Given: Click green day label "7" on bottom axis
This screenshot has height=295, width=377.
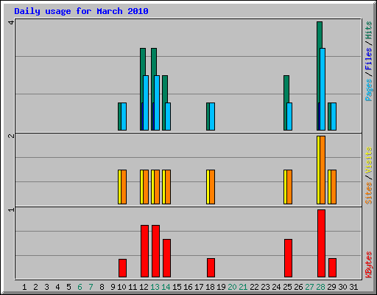Looking at the screenshot, I should (91, 287).
